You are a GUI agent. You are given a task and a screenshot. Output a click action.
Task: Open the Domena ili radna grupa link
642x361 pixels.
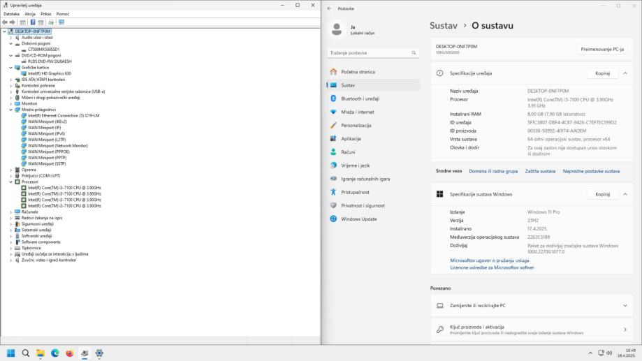(493, 172)
